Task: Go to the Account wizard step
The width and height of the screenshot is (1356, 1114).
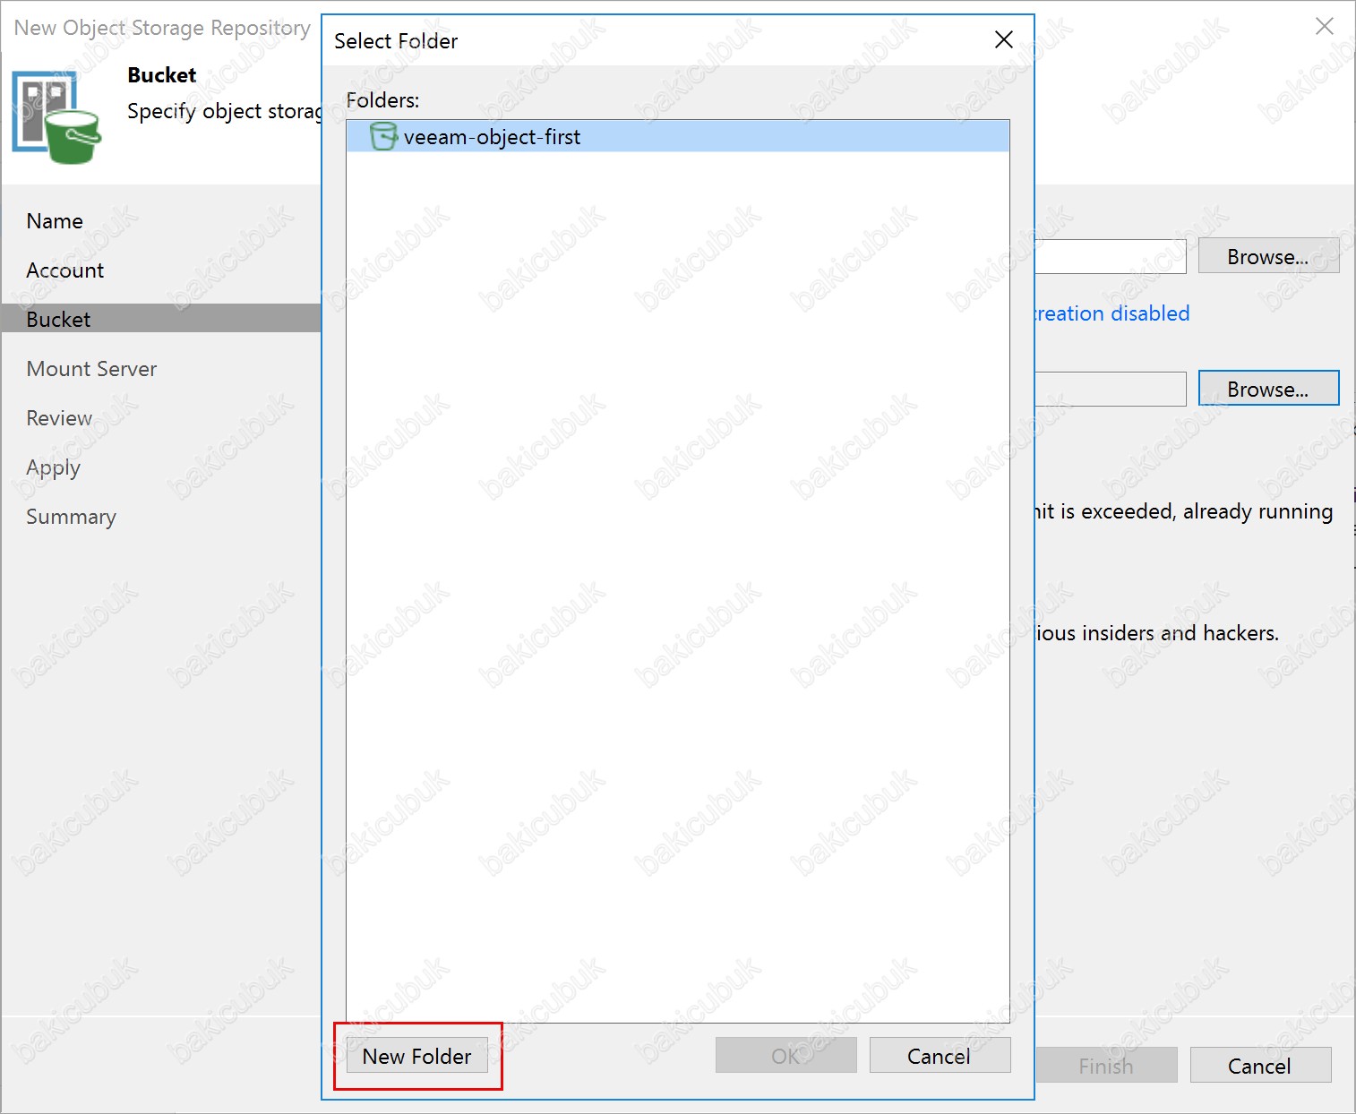Action: coord(65,270)
